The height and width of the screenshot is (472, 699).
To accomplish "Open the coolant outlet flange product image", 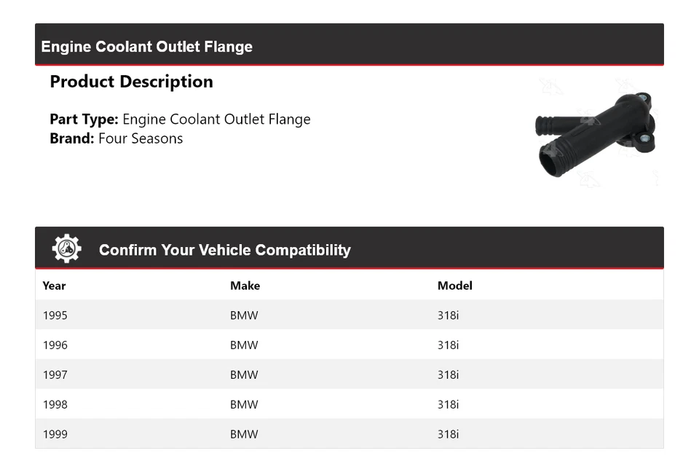I will (x=595, y=134).
